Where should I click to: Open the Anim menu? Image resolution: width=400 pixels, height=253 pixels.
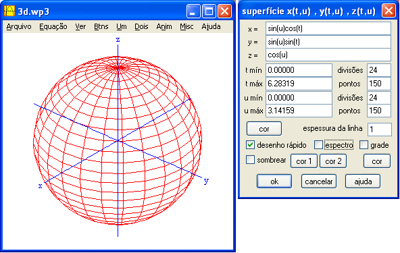pyautogui.click(x=164, y=26)
